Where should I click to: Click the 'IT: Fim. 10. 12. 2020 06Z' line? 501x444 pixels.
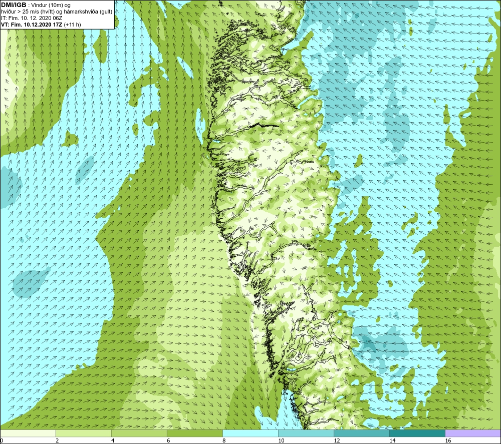pyautogui.click(x=32, y=18)
